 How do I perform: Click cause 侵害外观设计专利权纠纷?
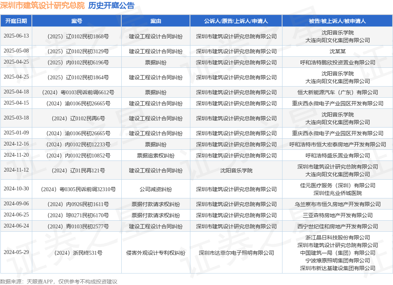pyautogui.click(x=156, y=253)
